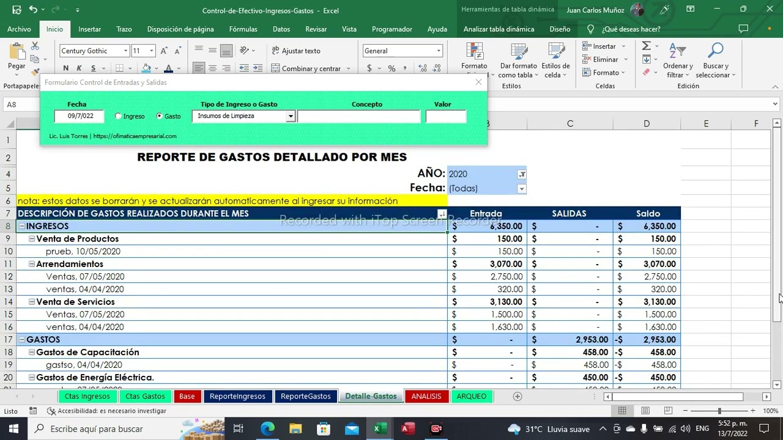Open Microsoft Edge from the taskbar

pyautogui.click(x=267, y=428)
